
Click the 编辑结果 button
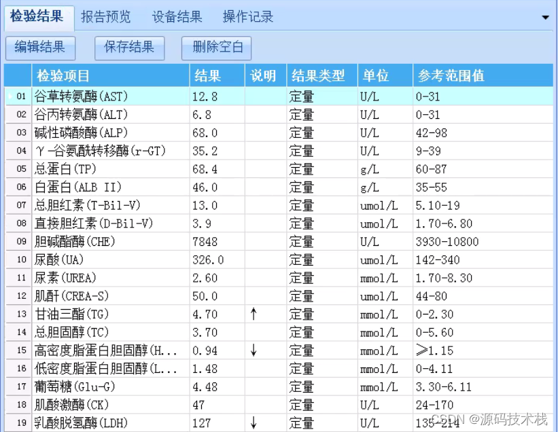point(41,48)
